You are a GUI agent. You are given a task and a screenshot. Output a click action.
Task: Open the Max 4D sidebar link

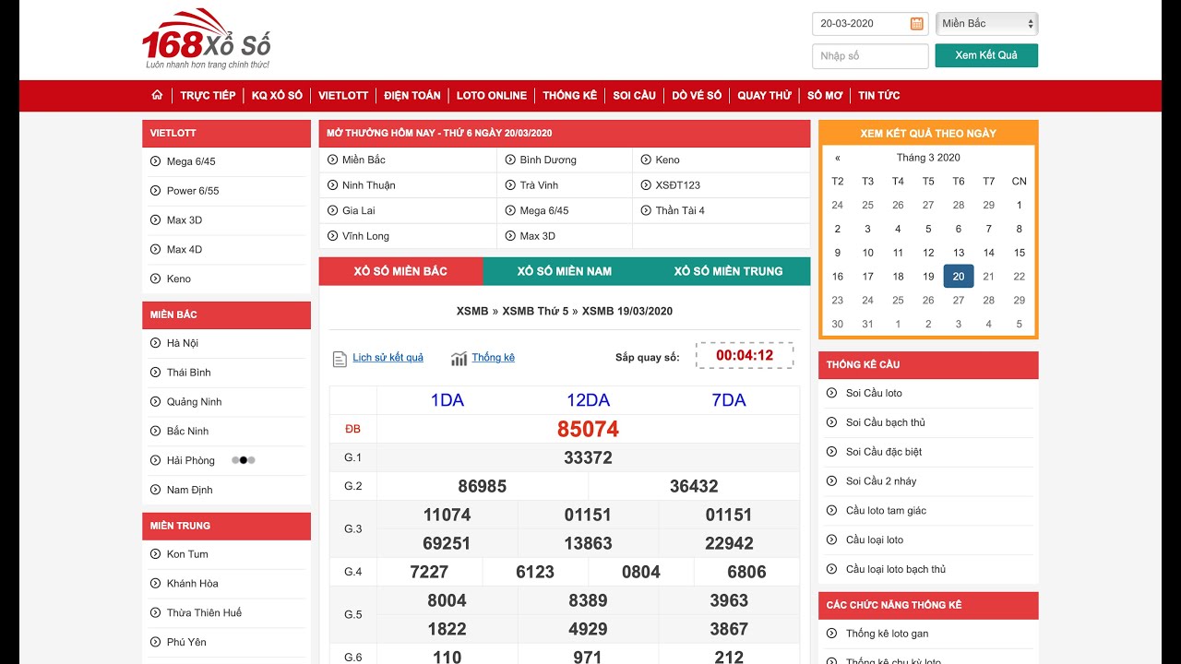[184, 250]
